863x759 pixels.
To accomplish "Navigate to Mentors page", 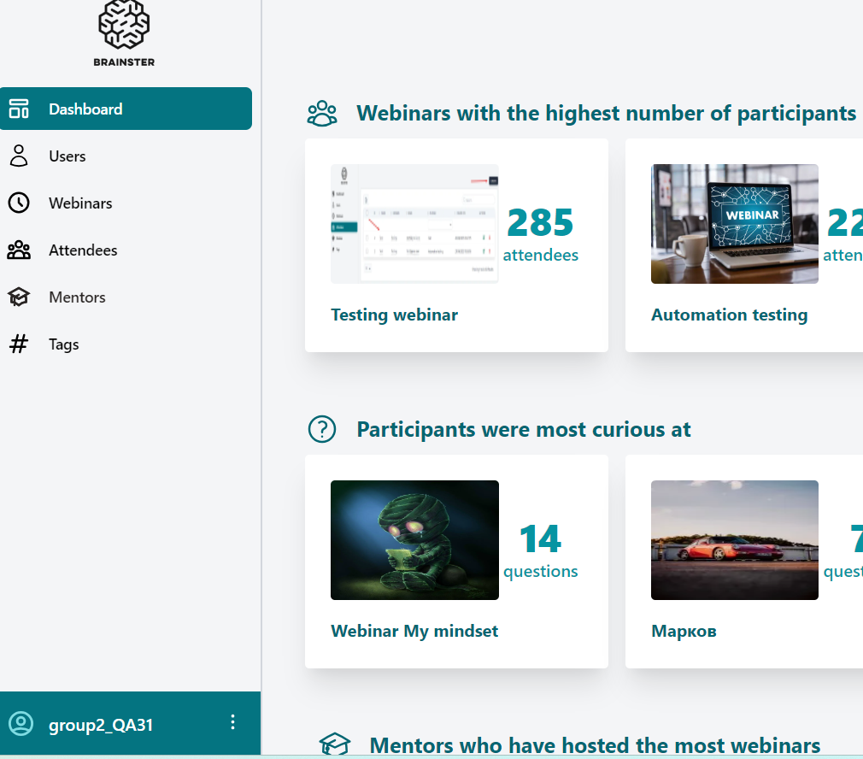I will 77,297.
